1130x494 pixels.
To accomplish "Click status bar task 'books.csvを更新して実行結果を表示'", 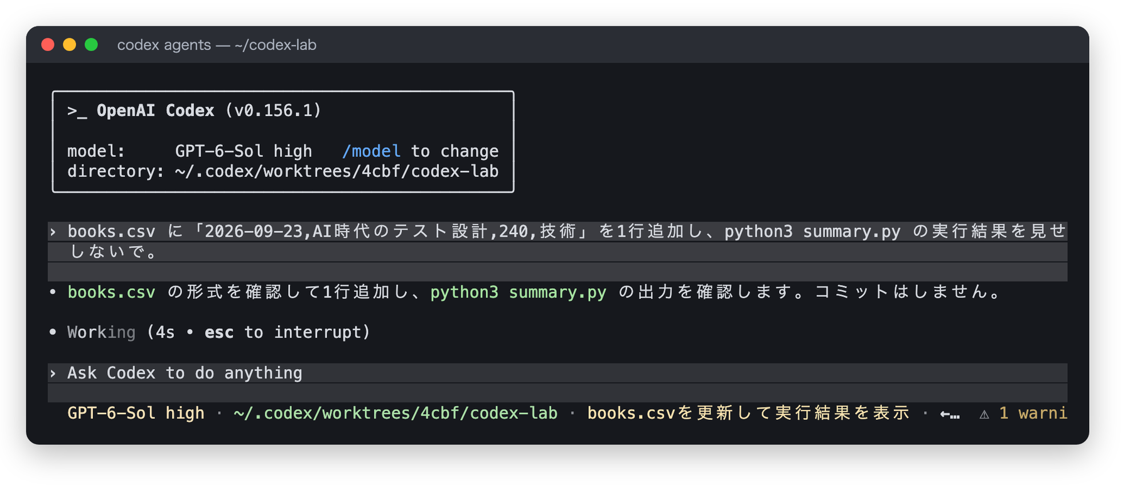I will coord(748,414).
